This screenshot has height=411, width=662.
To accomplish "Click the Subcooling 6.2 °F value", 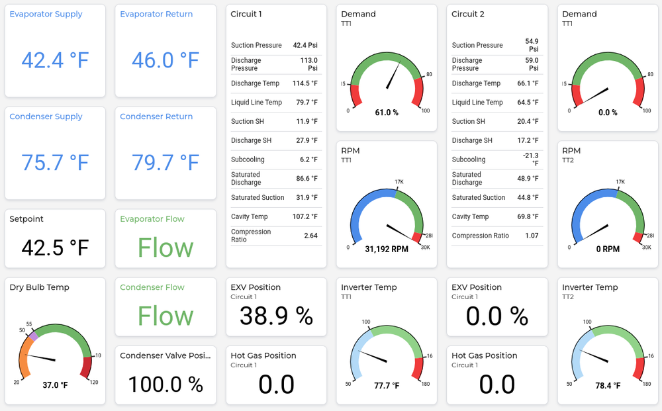I will 308,160.
